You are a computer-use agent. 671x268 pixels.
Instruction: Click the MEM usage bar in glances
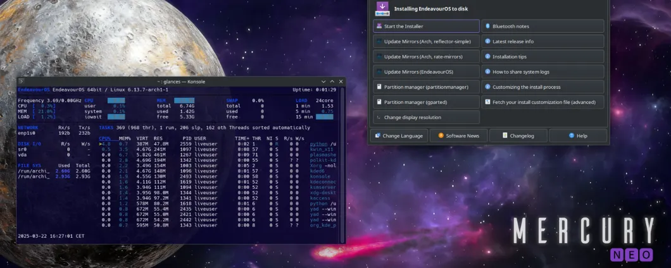pos(184,100)
